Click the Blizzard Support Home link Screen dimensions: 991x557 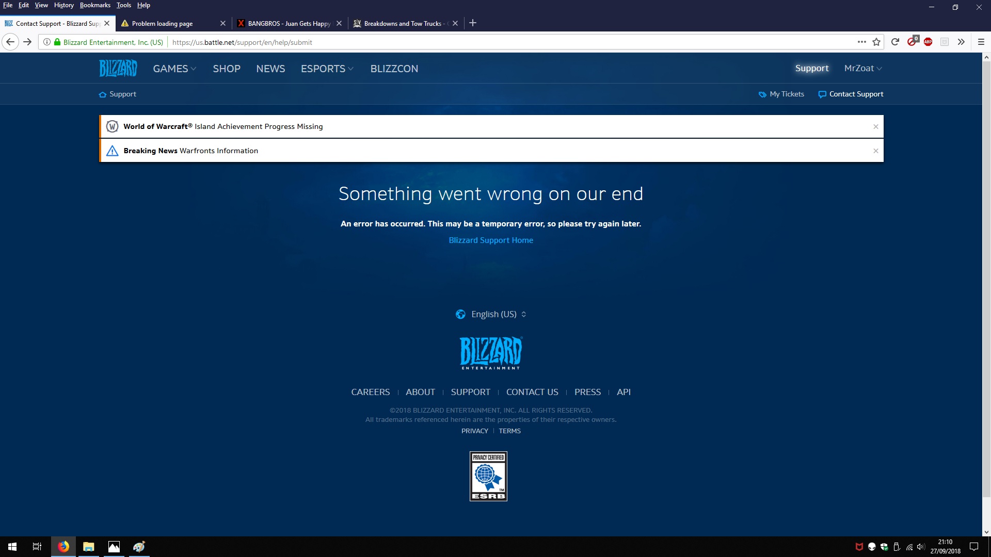coord(491,240)
